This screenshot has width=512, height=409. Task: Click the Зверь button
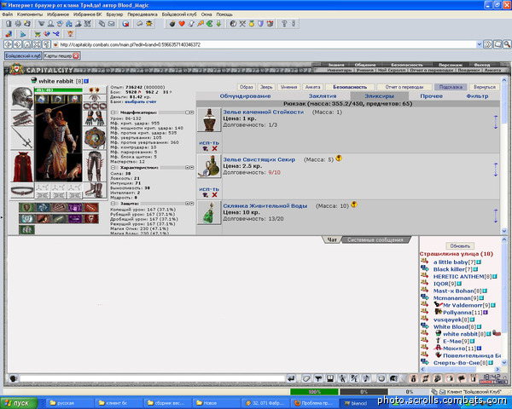click(266, 87)
